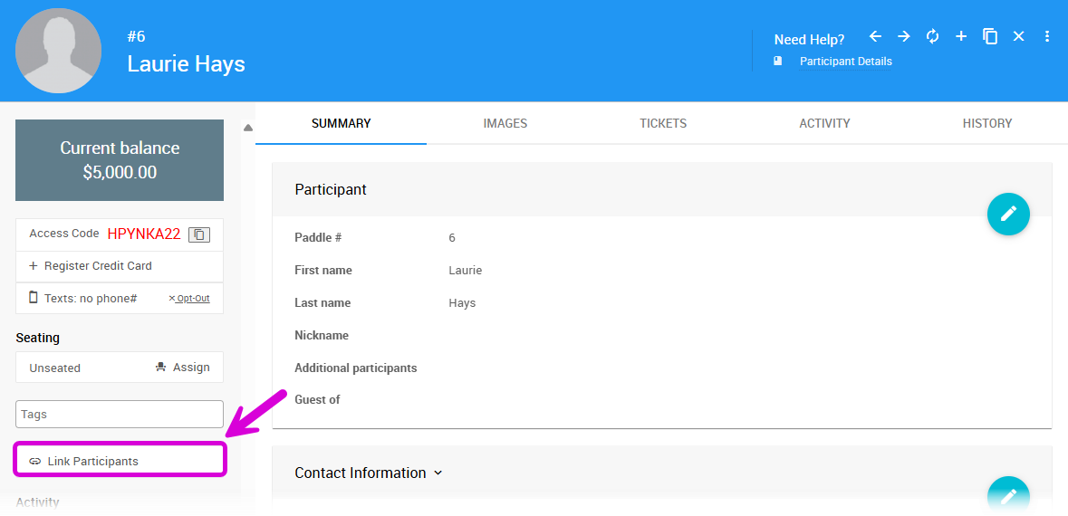This screenshot has width=1068, height=516.
Task: Click into the Tags input field
Action: [x=120, y=415]
